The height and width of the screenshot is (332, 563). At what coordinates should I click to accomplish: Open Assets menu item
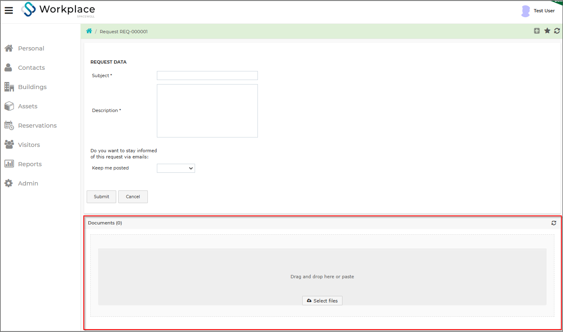(28, 106)
